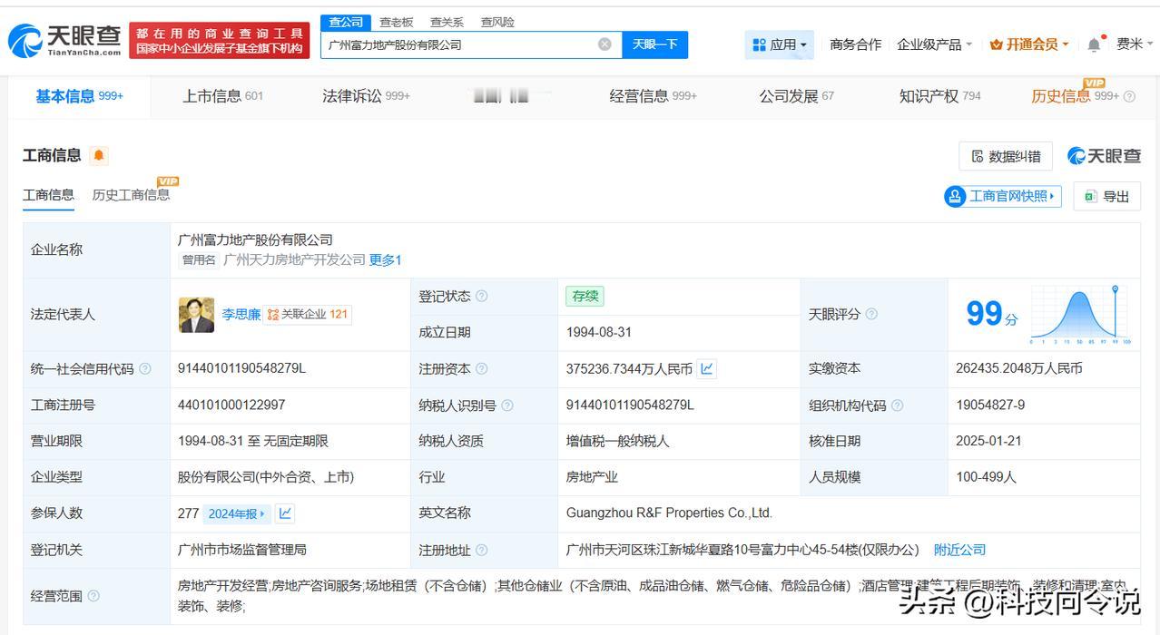Open the 附近公司 nearby companies link
The width and height of the screenshot is (1160, 635).
959,550
